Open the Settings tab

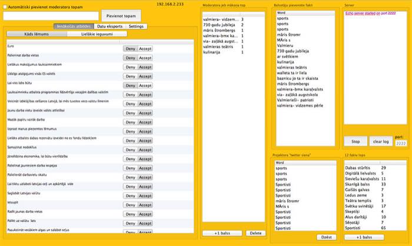136,26
